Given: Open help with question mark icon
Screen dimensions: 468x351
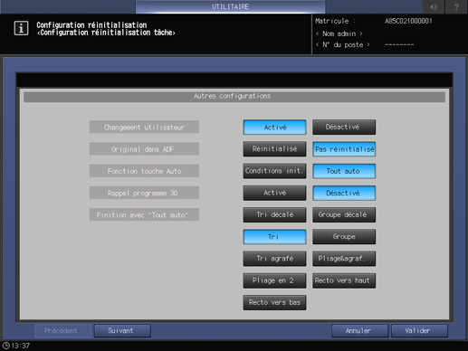Looking at the screenshot, I should pos(456,6).
